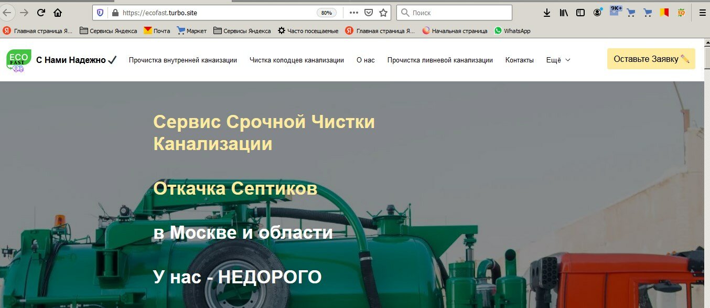This screenshot has height=308, width=710.
Task: Click the Сервис Срочной Чистки Канализации heading
Action: (264, 133)
